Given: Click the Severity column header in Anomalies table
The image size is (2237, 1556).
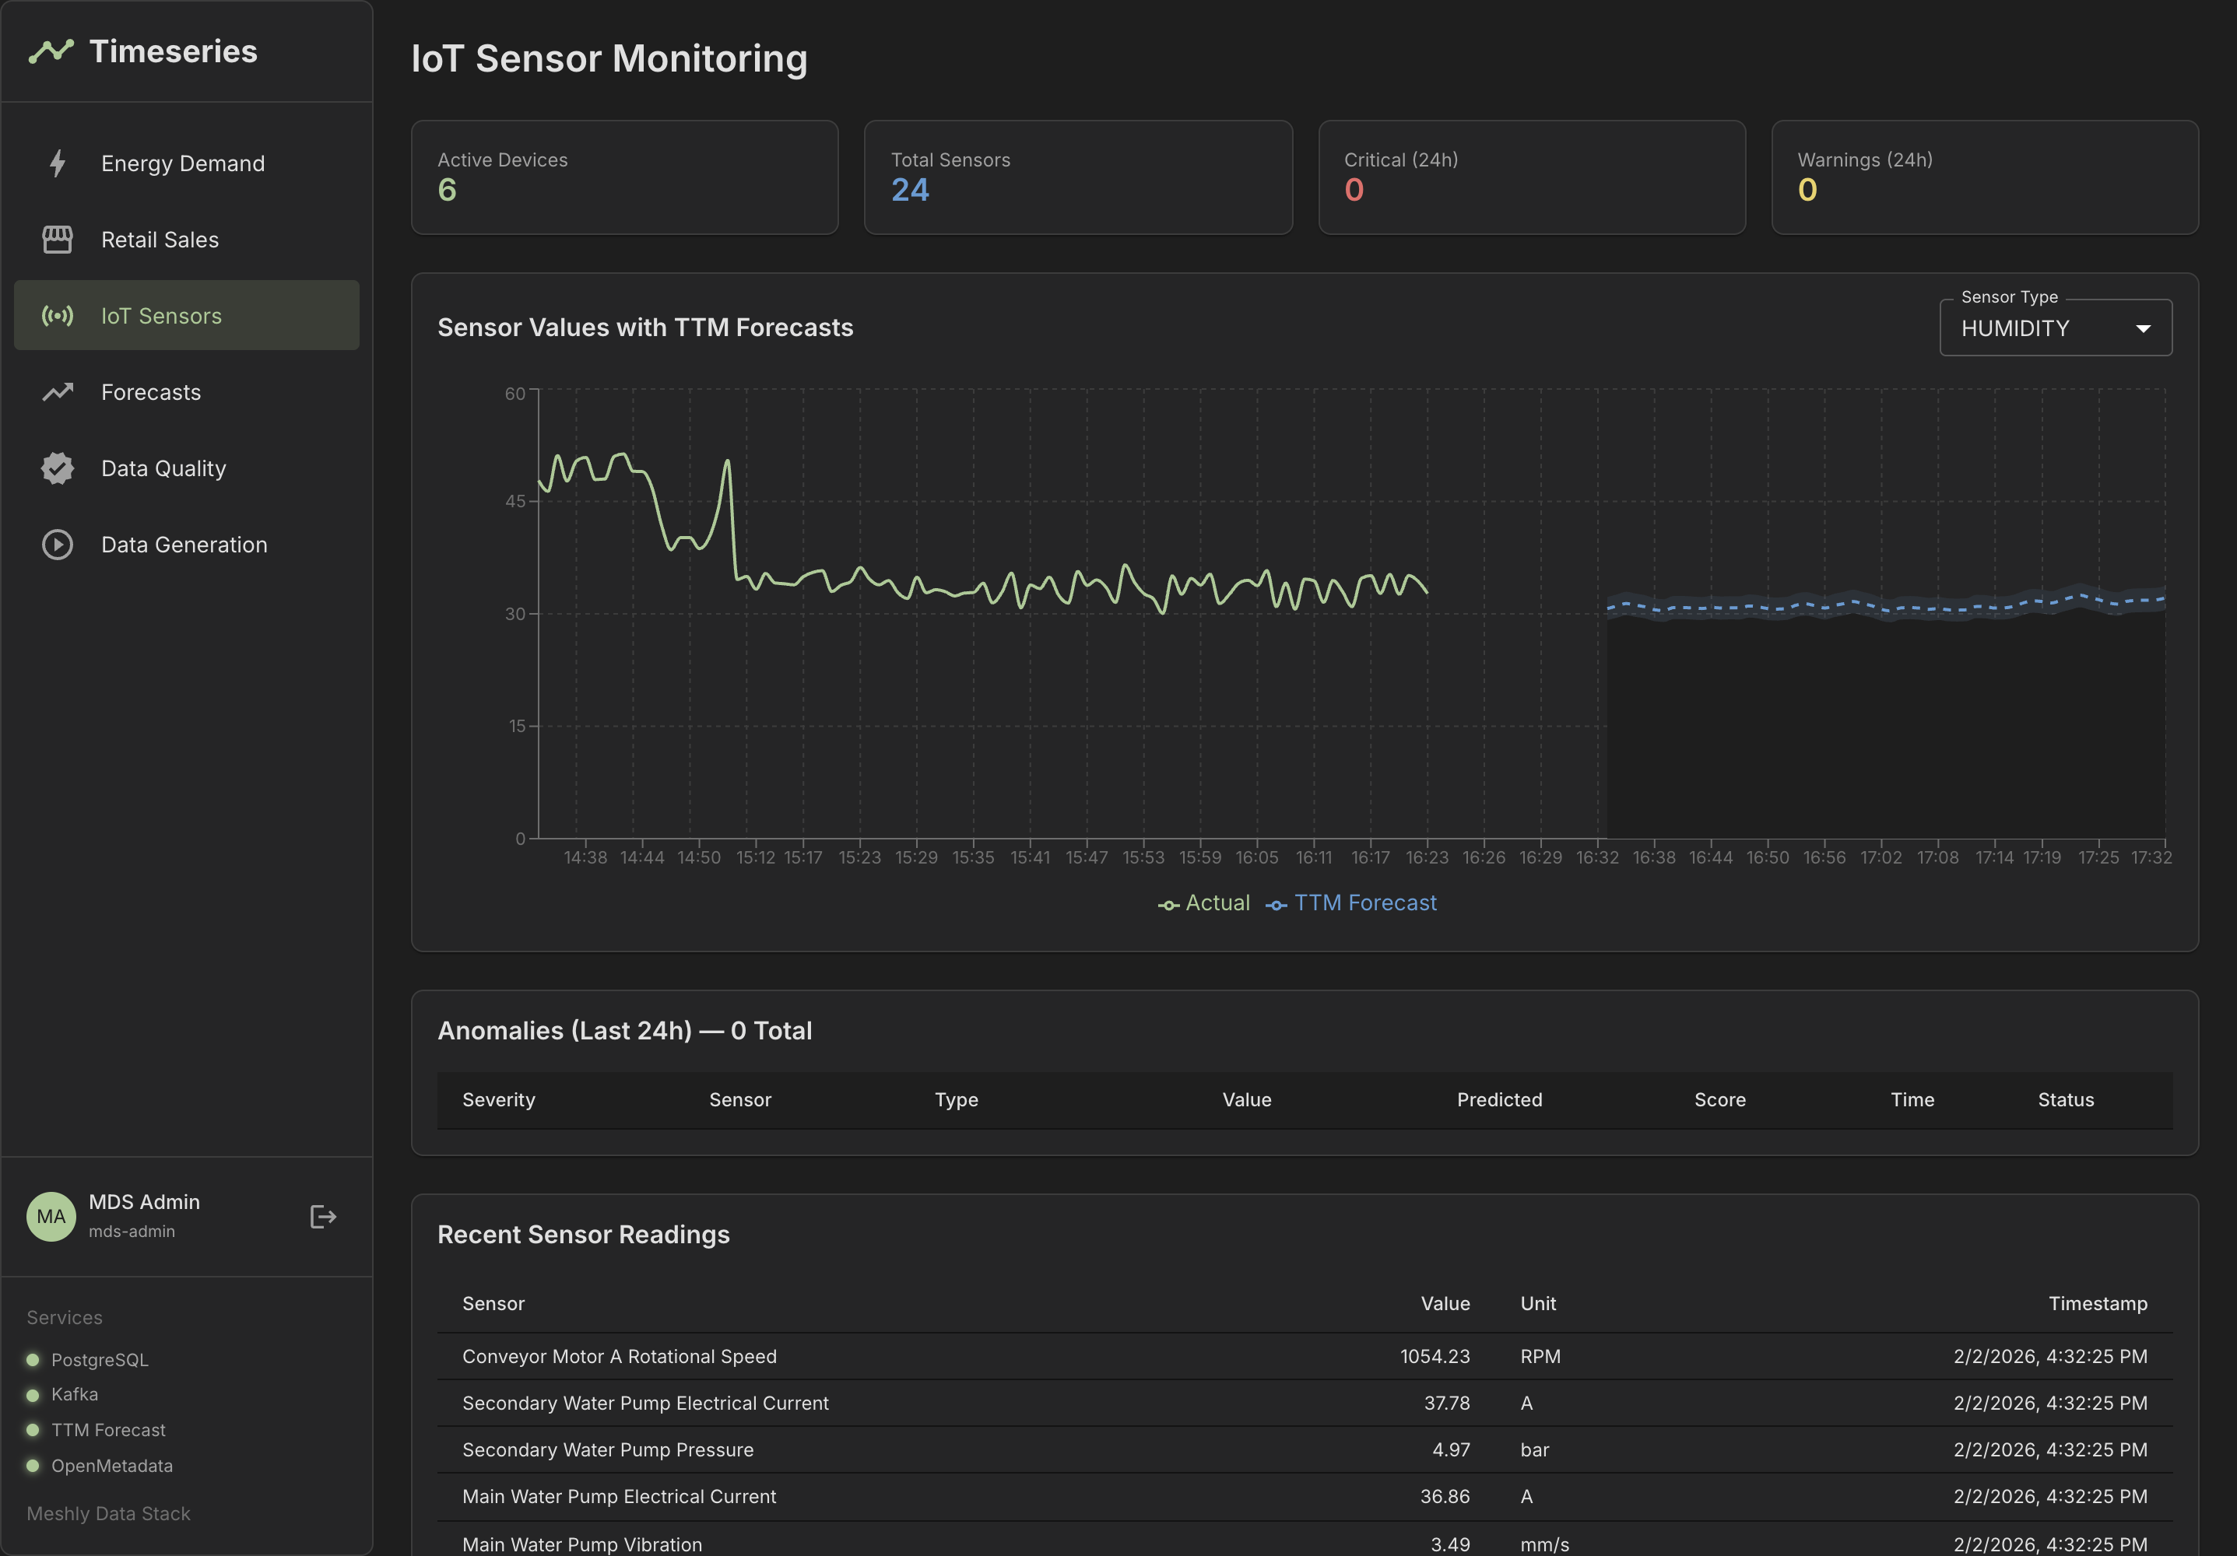Looking at the screenshot, I should (498, 1100).
